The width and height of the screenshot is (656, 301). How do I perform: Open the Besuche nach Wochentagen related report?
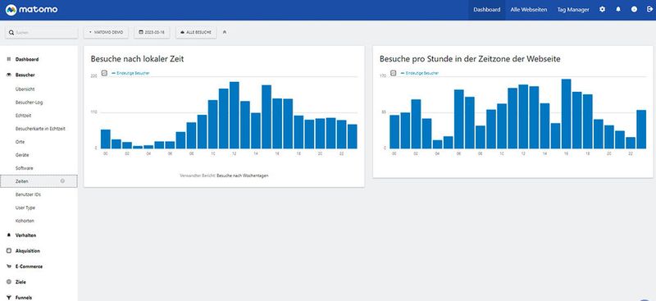(243, 176)
